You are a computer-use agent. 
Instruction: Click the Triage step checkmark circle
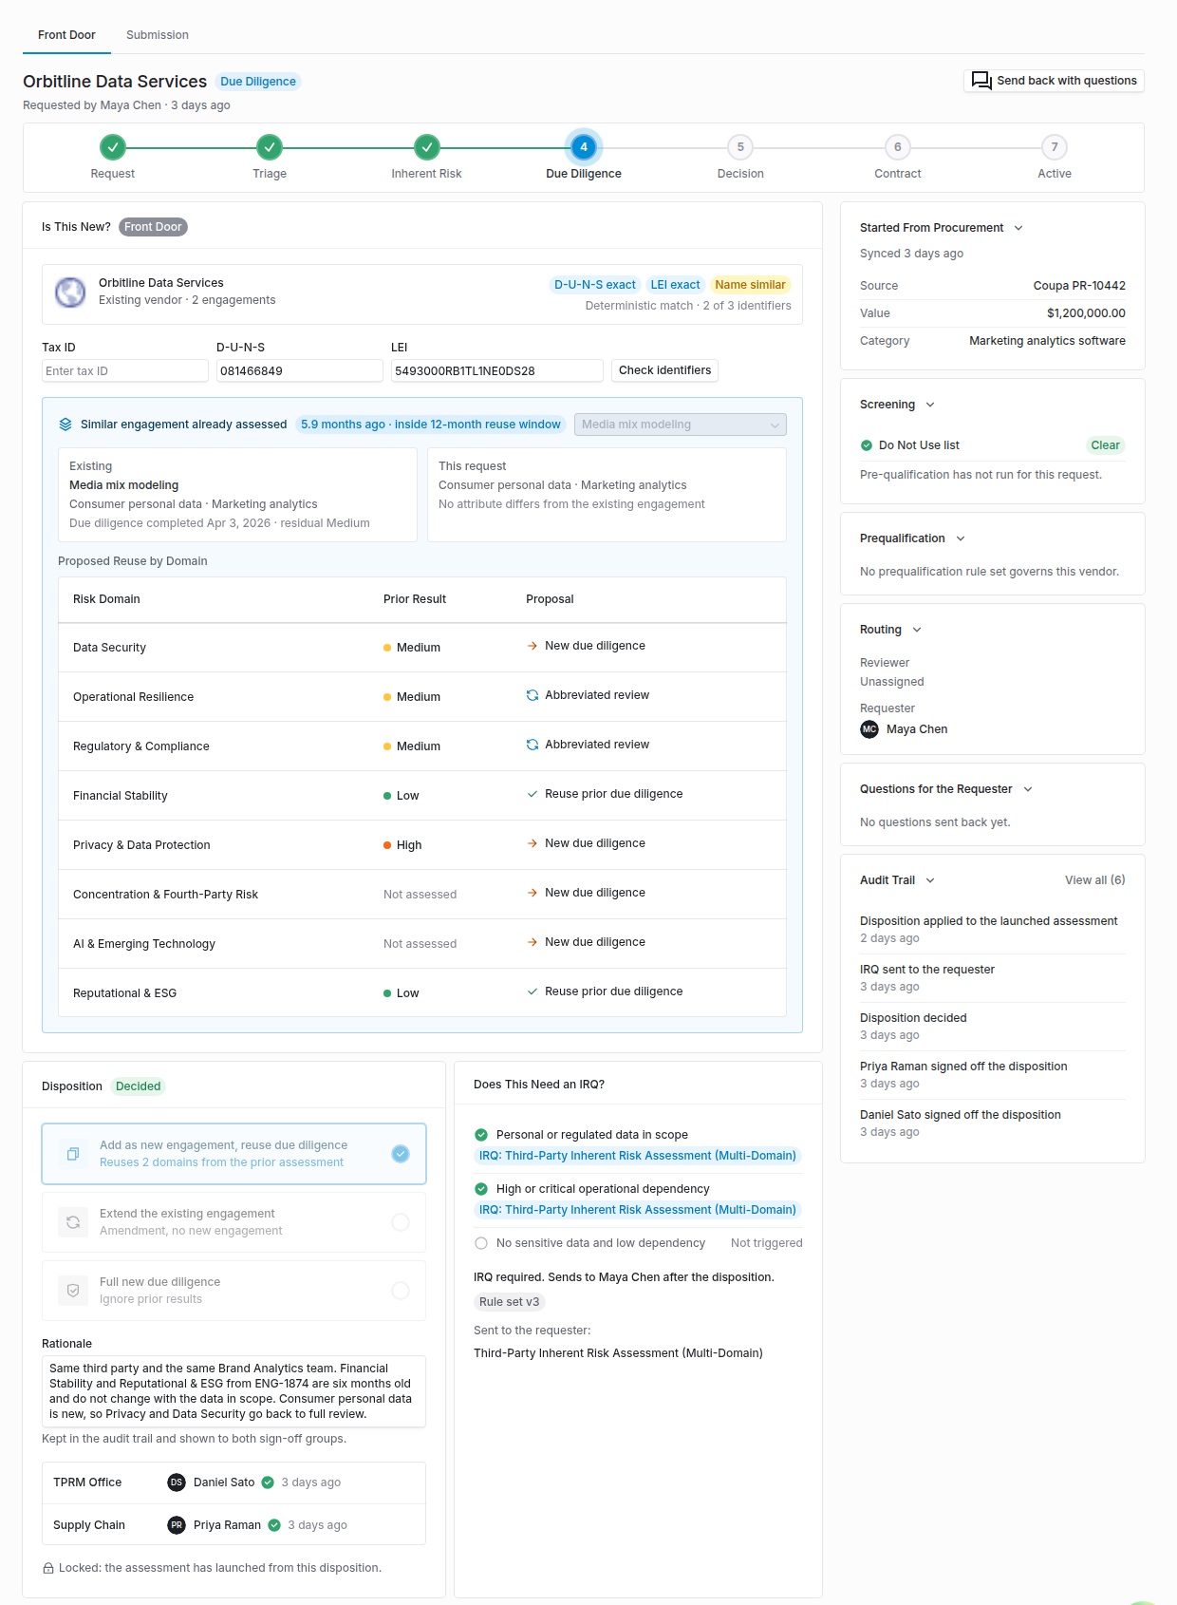pos(270,147)
